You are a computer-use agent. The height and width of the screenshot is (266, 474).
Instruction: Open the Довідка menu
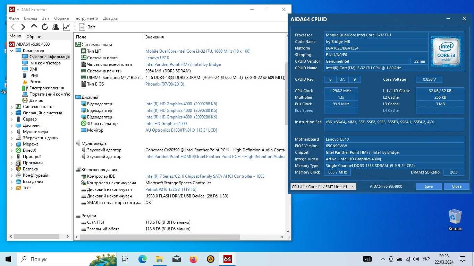(110, 18)
